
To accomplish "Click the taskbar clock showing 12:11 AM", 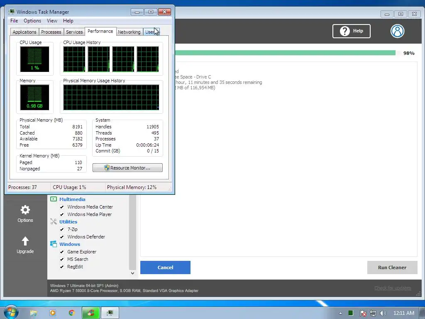I will point(403,313).
